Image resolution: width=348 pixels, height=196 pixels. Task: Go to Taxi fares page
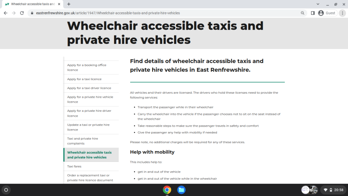click(74, 166)
